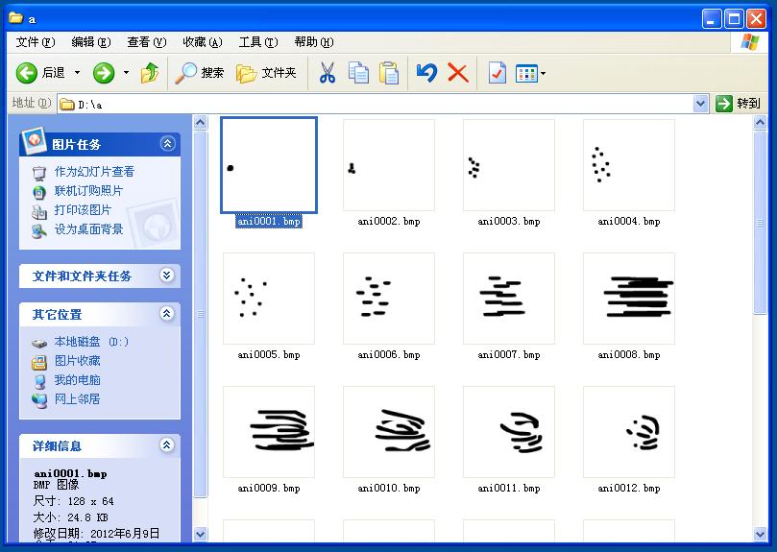Open 图片收藏 link
This screenshot has width=777, height=552.
[77, 361]
